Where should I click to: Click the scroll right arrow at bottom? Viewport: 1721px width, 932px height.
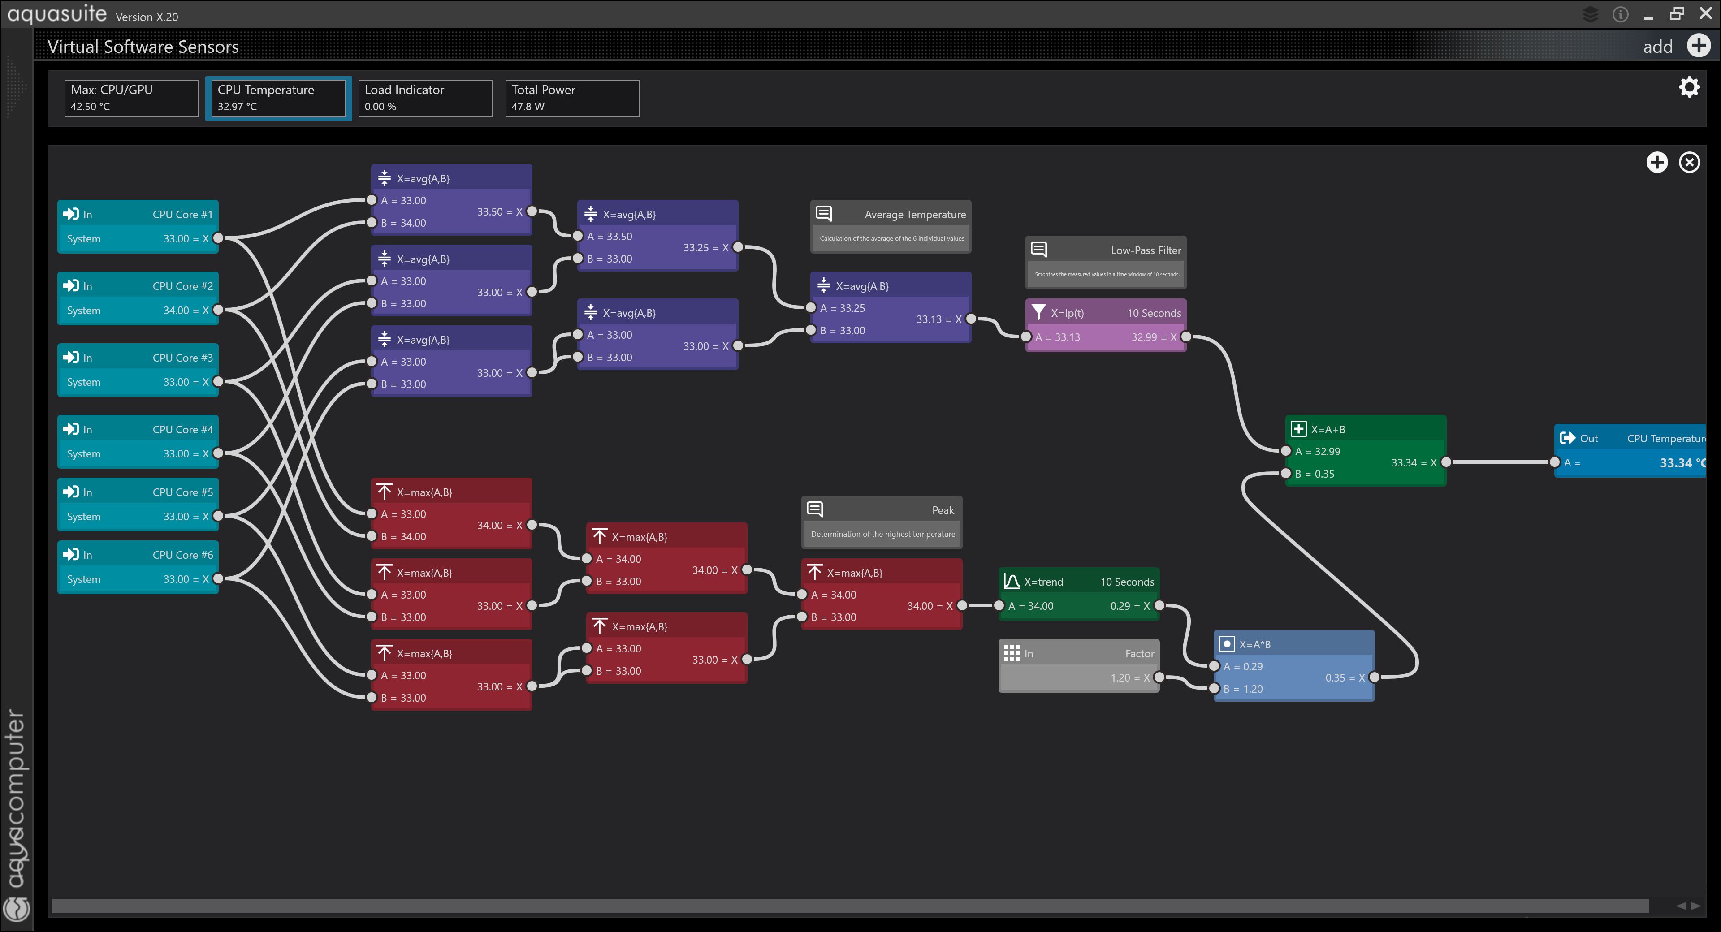[1695, 906]
